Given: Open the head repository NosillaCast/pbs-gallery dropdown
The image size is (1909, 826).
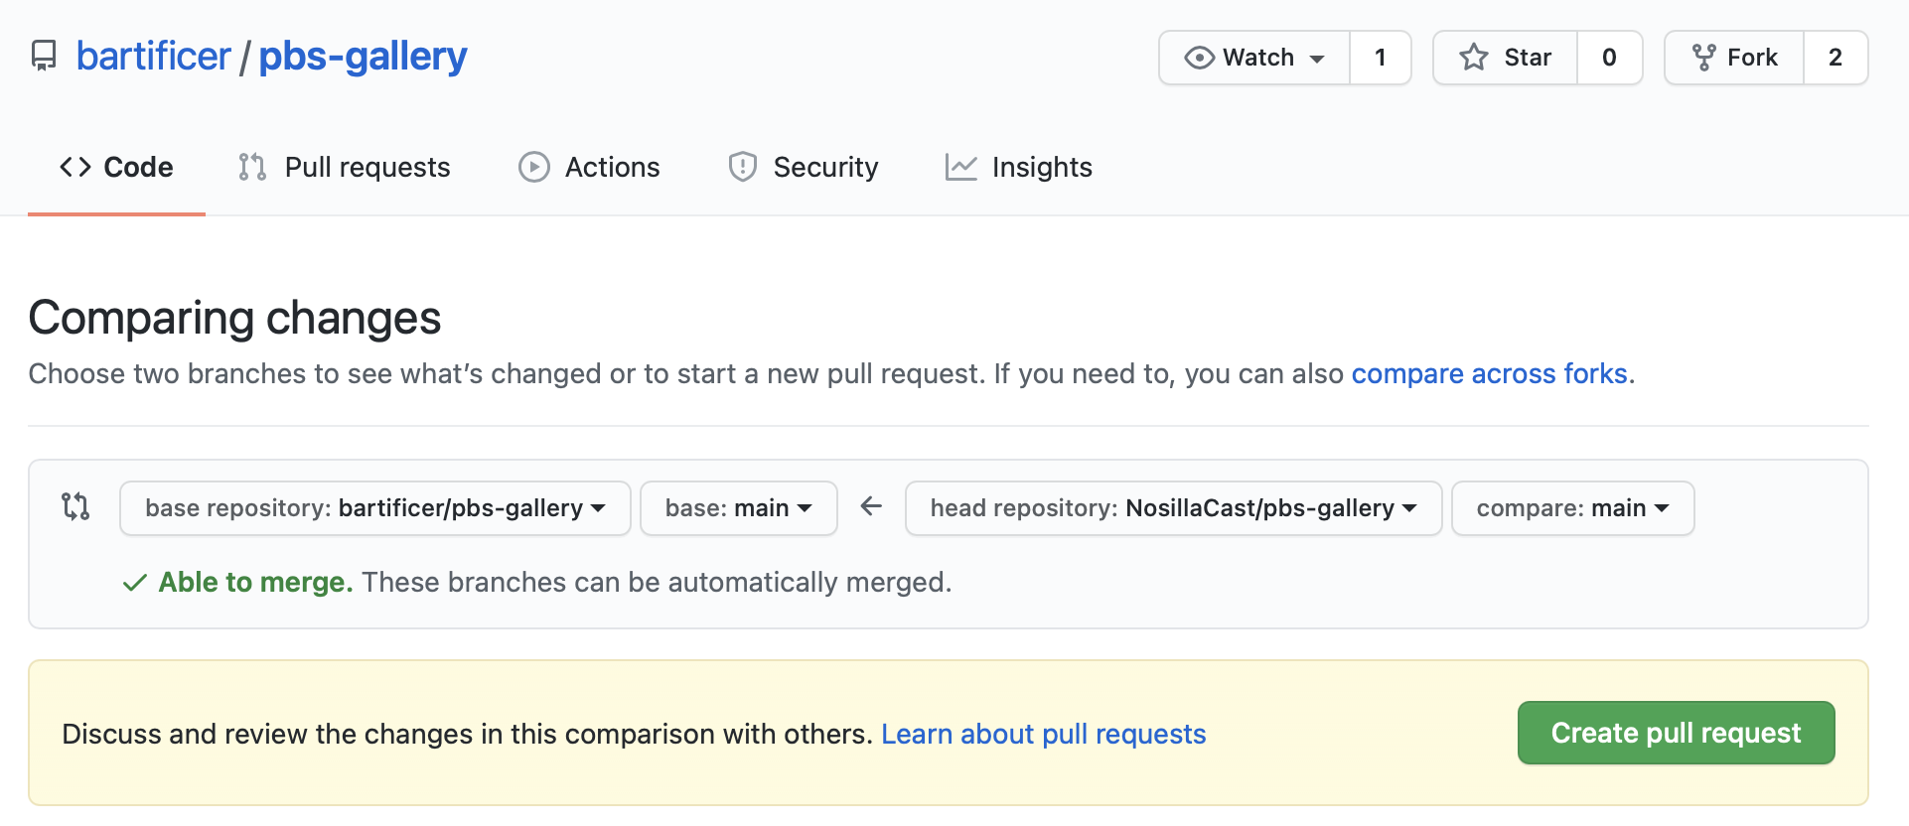Looking at the screenshot, I should coord(1173,508).
